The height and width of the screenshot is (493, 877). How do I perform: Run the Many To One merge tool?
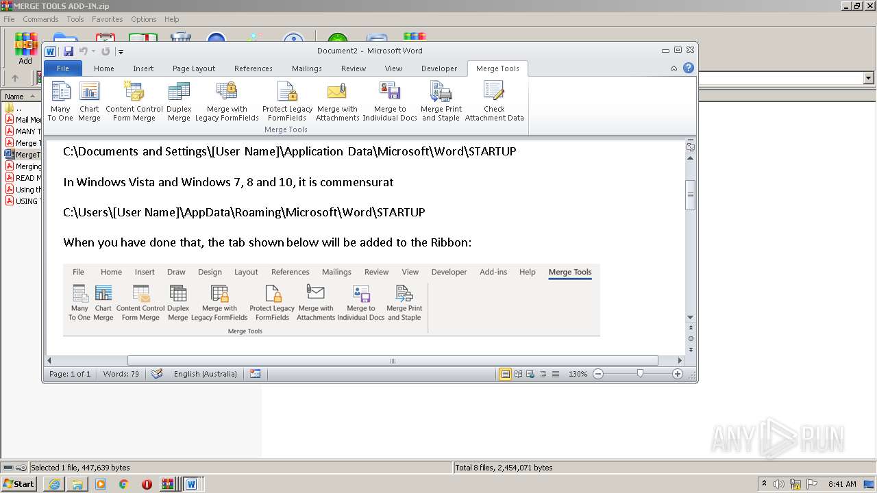(x=60, y=101)
